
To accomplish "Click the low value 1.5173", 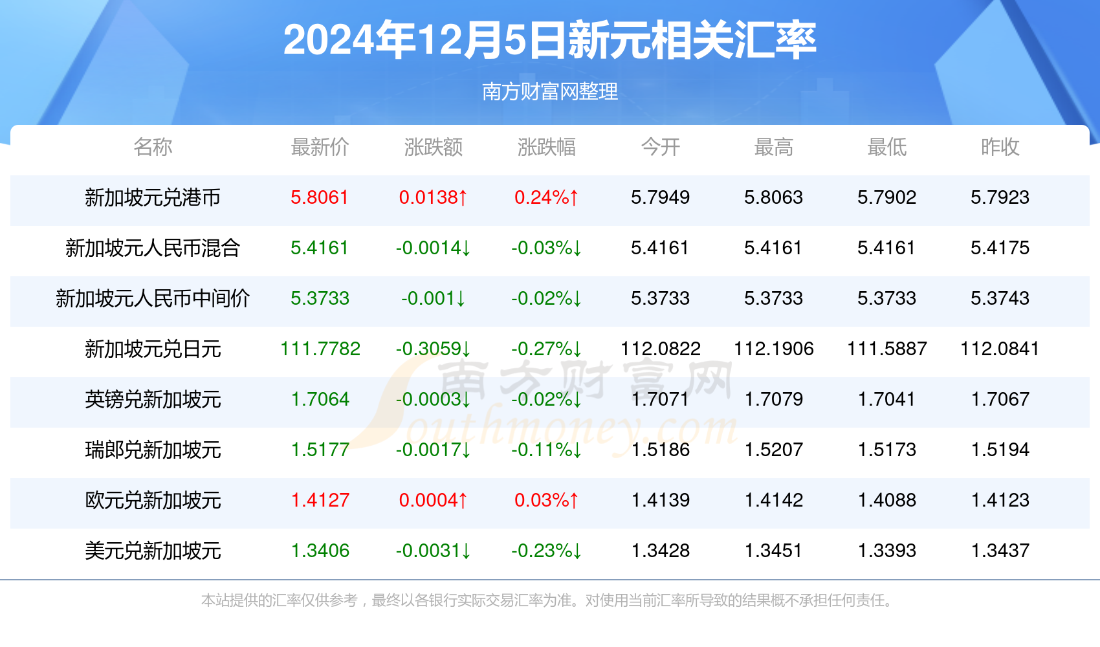I will (x=887, y=450).
